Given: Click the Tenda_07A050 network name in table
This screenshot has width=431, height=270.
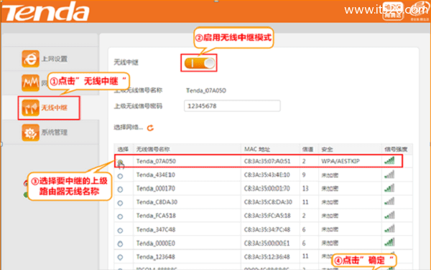Looking at the screenshot, I should 156,161.
